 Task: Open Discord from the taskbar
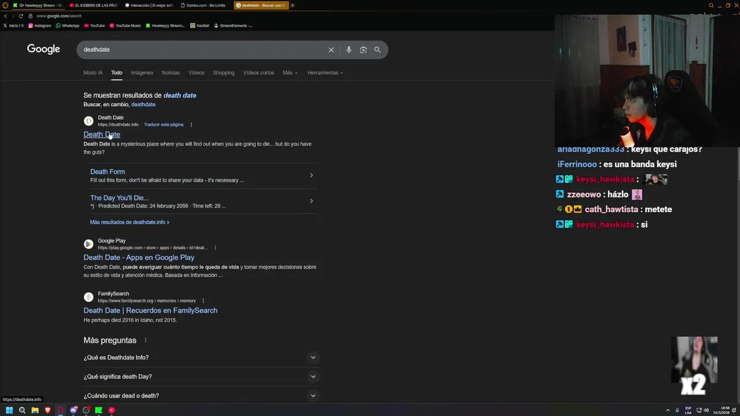[x=73, y=410]
